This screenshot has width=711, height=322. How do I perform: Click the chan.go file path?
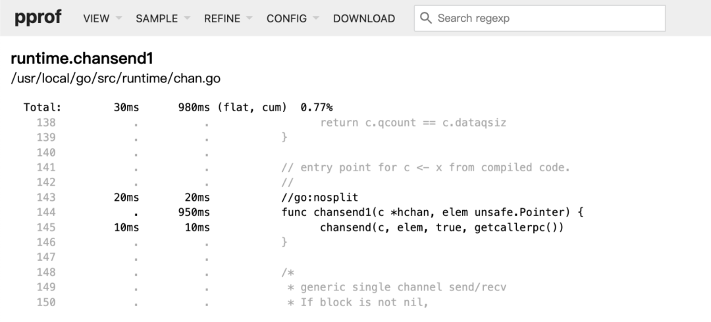point(116,78)
